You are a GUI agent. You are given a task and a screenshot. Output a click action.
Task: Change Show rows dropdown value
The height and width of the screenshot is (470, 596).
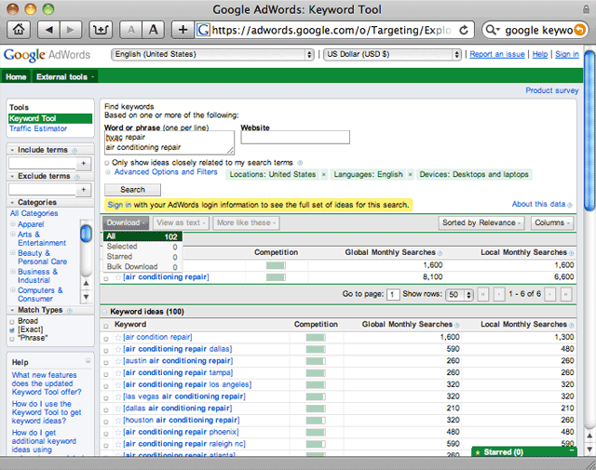459,294
